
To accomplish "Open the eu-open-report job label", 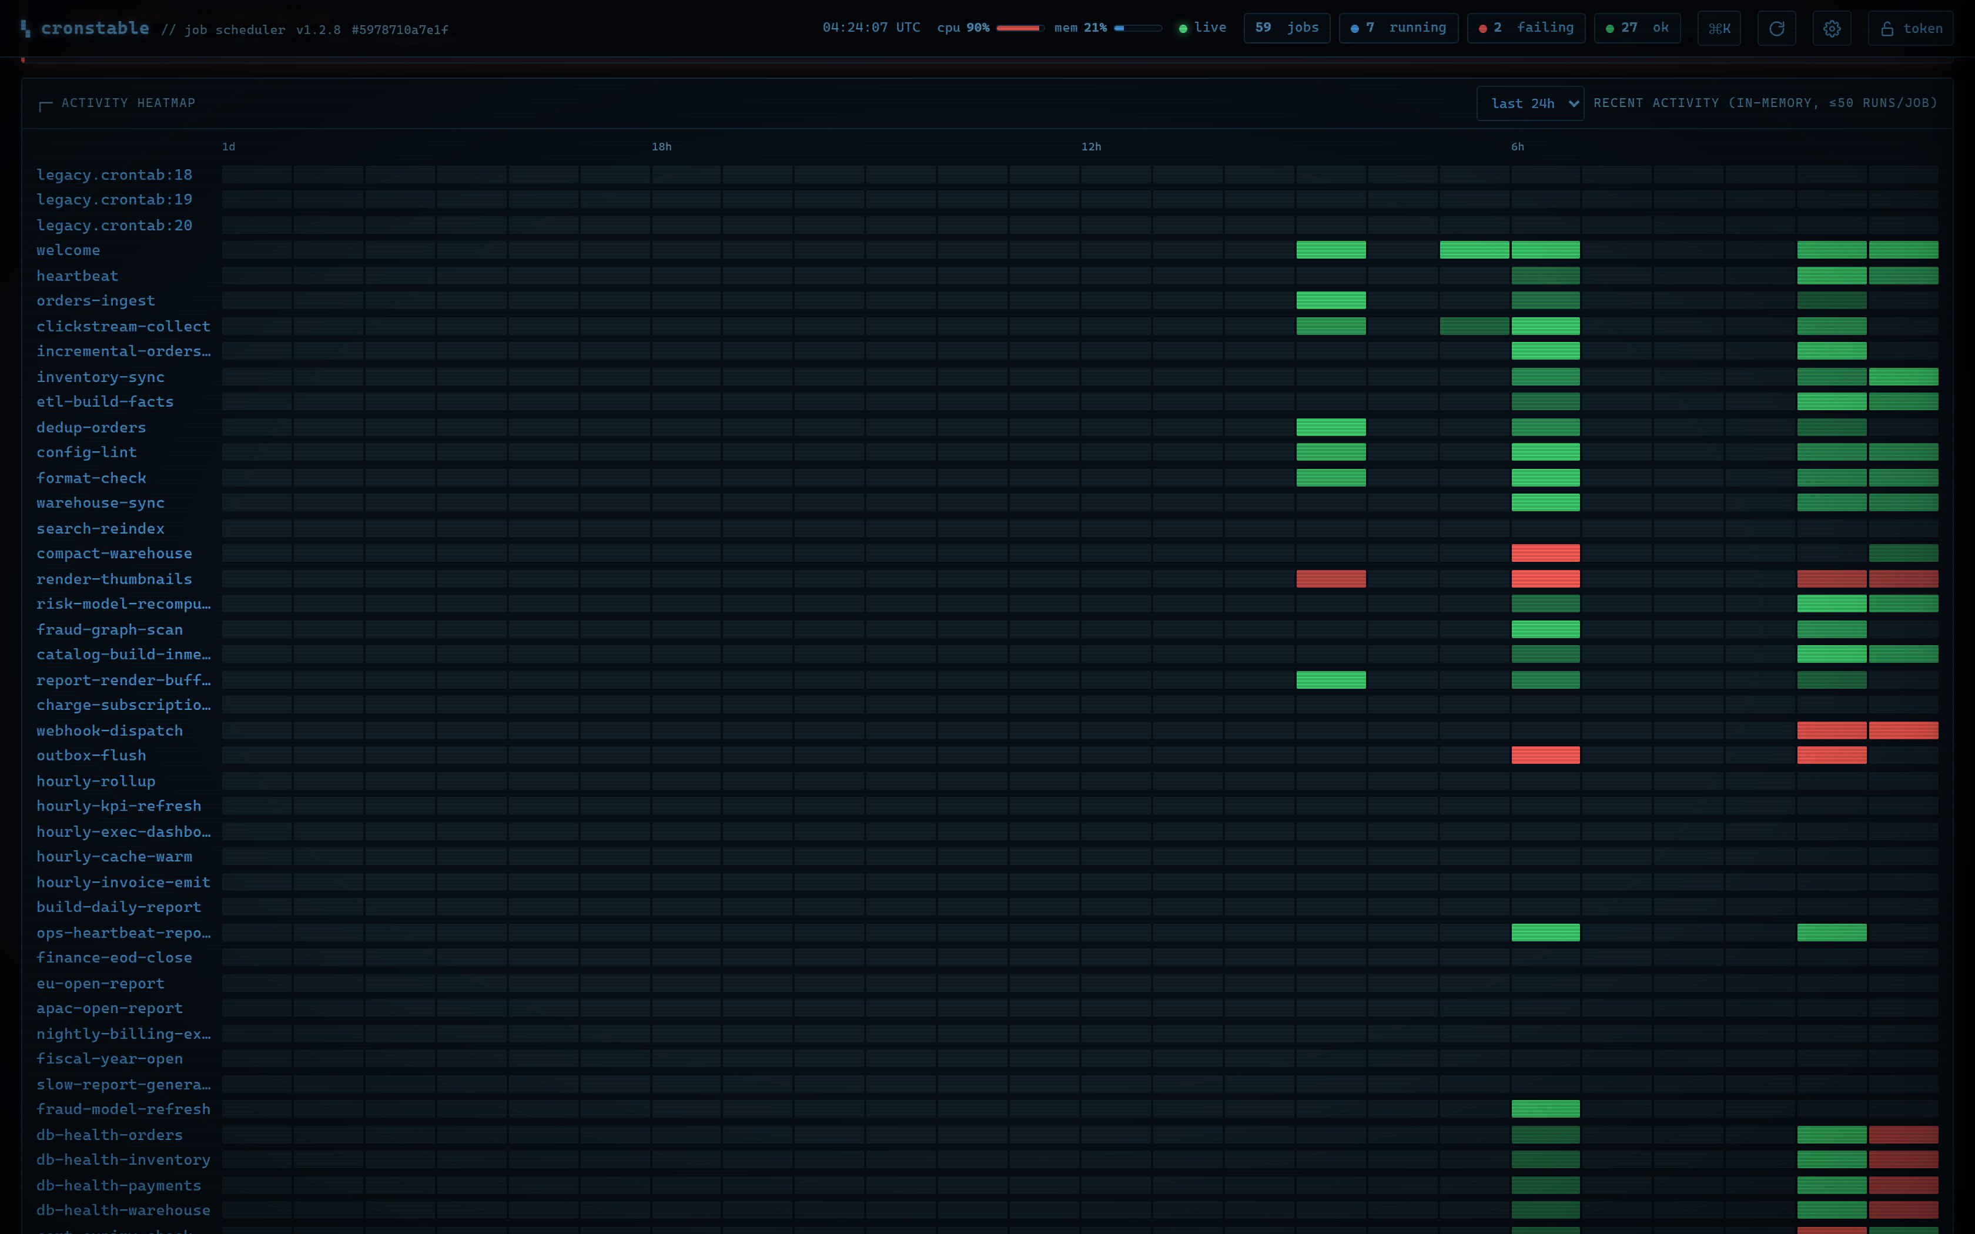I will click(x=101, y=984).
